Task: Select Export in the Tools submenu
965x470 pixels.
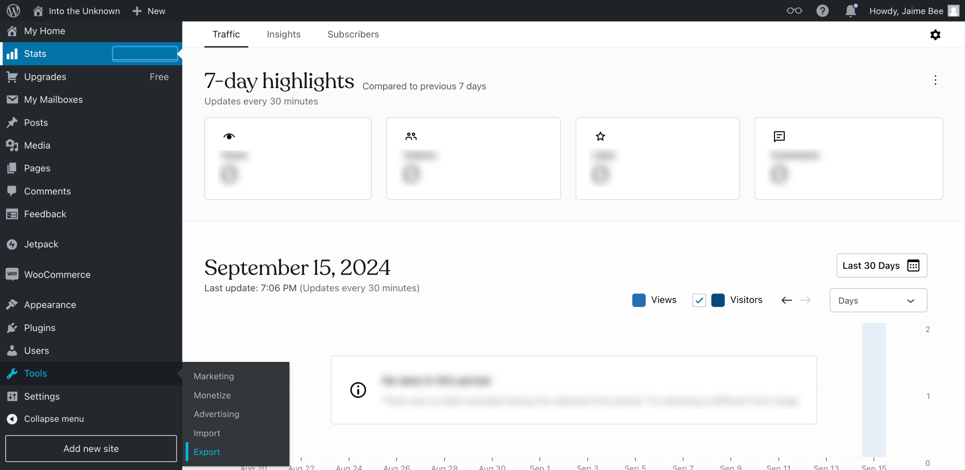Action: (207, 452)
